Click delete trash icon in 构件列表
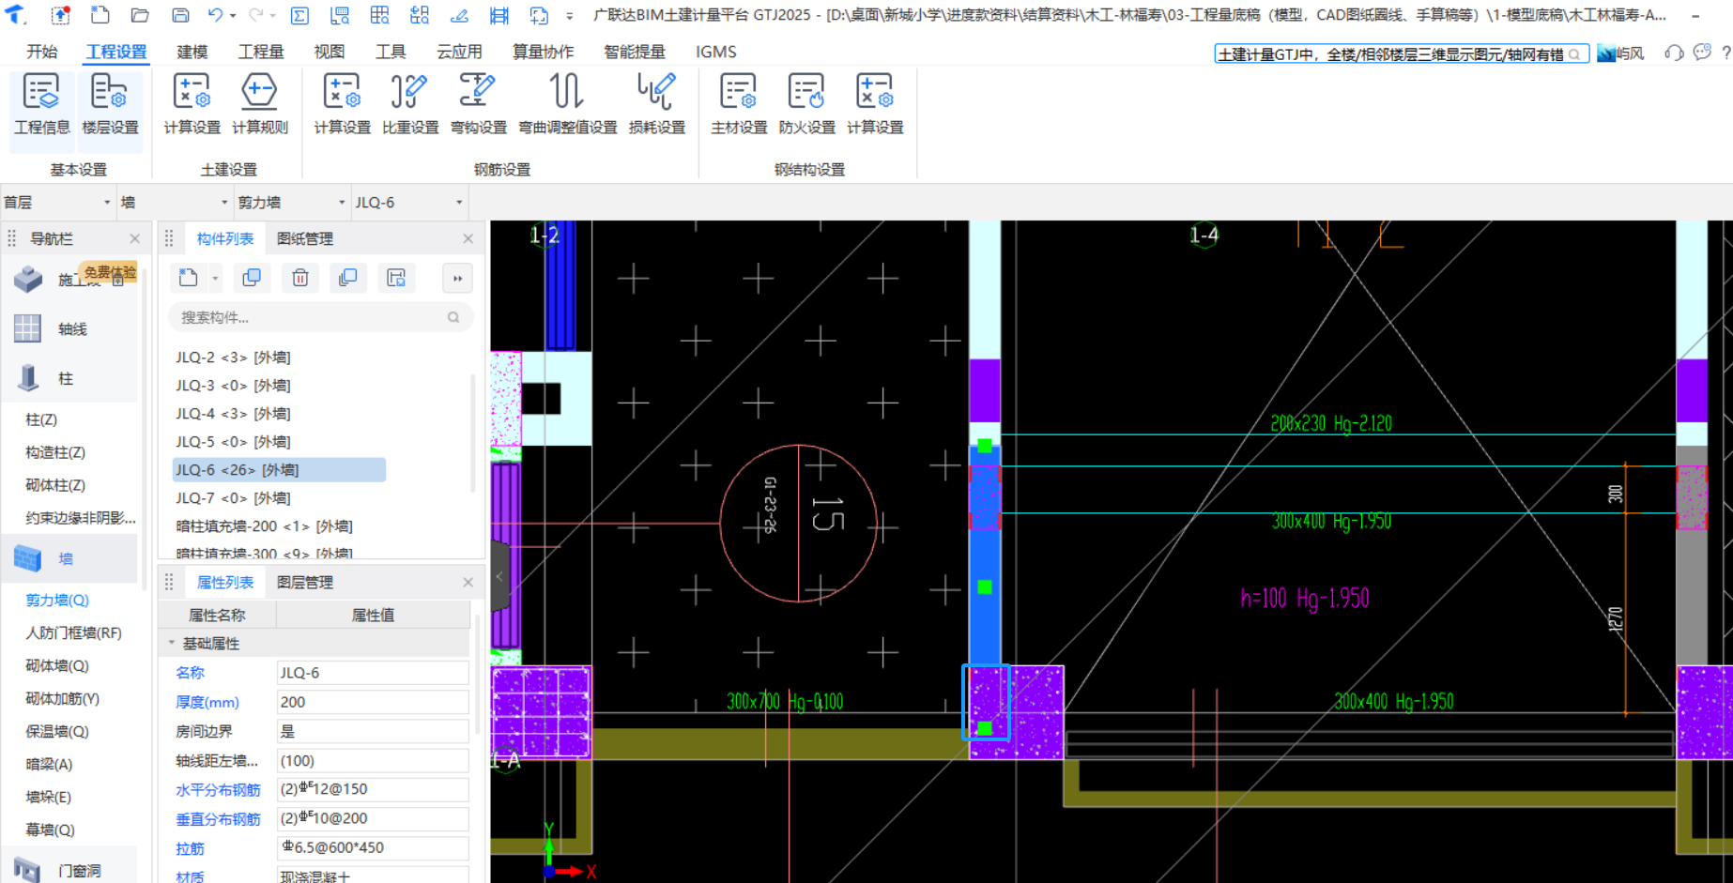 click(x=300, y=278)
